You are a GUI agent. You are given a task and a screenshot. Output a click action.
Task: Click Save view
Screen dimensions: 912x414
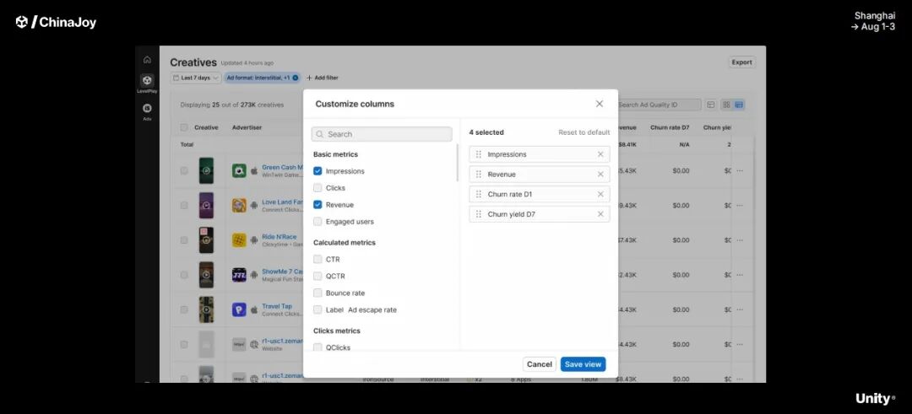583,364
